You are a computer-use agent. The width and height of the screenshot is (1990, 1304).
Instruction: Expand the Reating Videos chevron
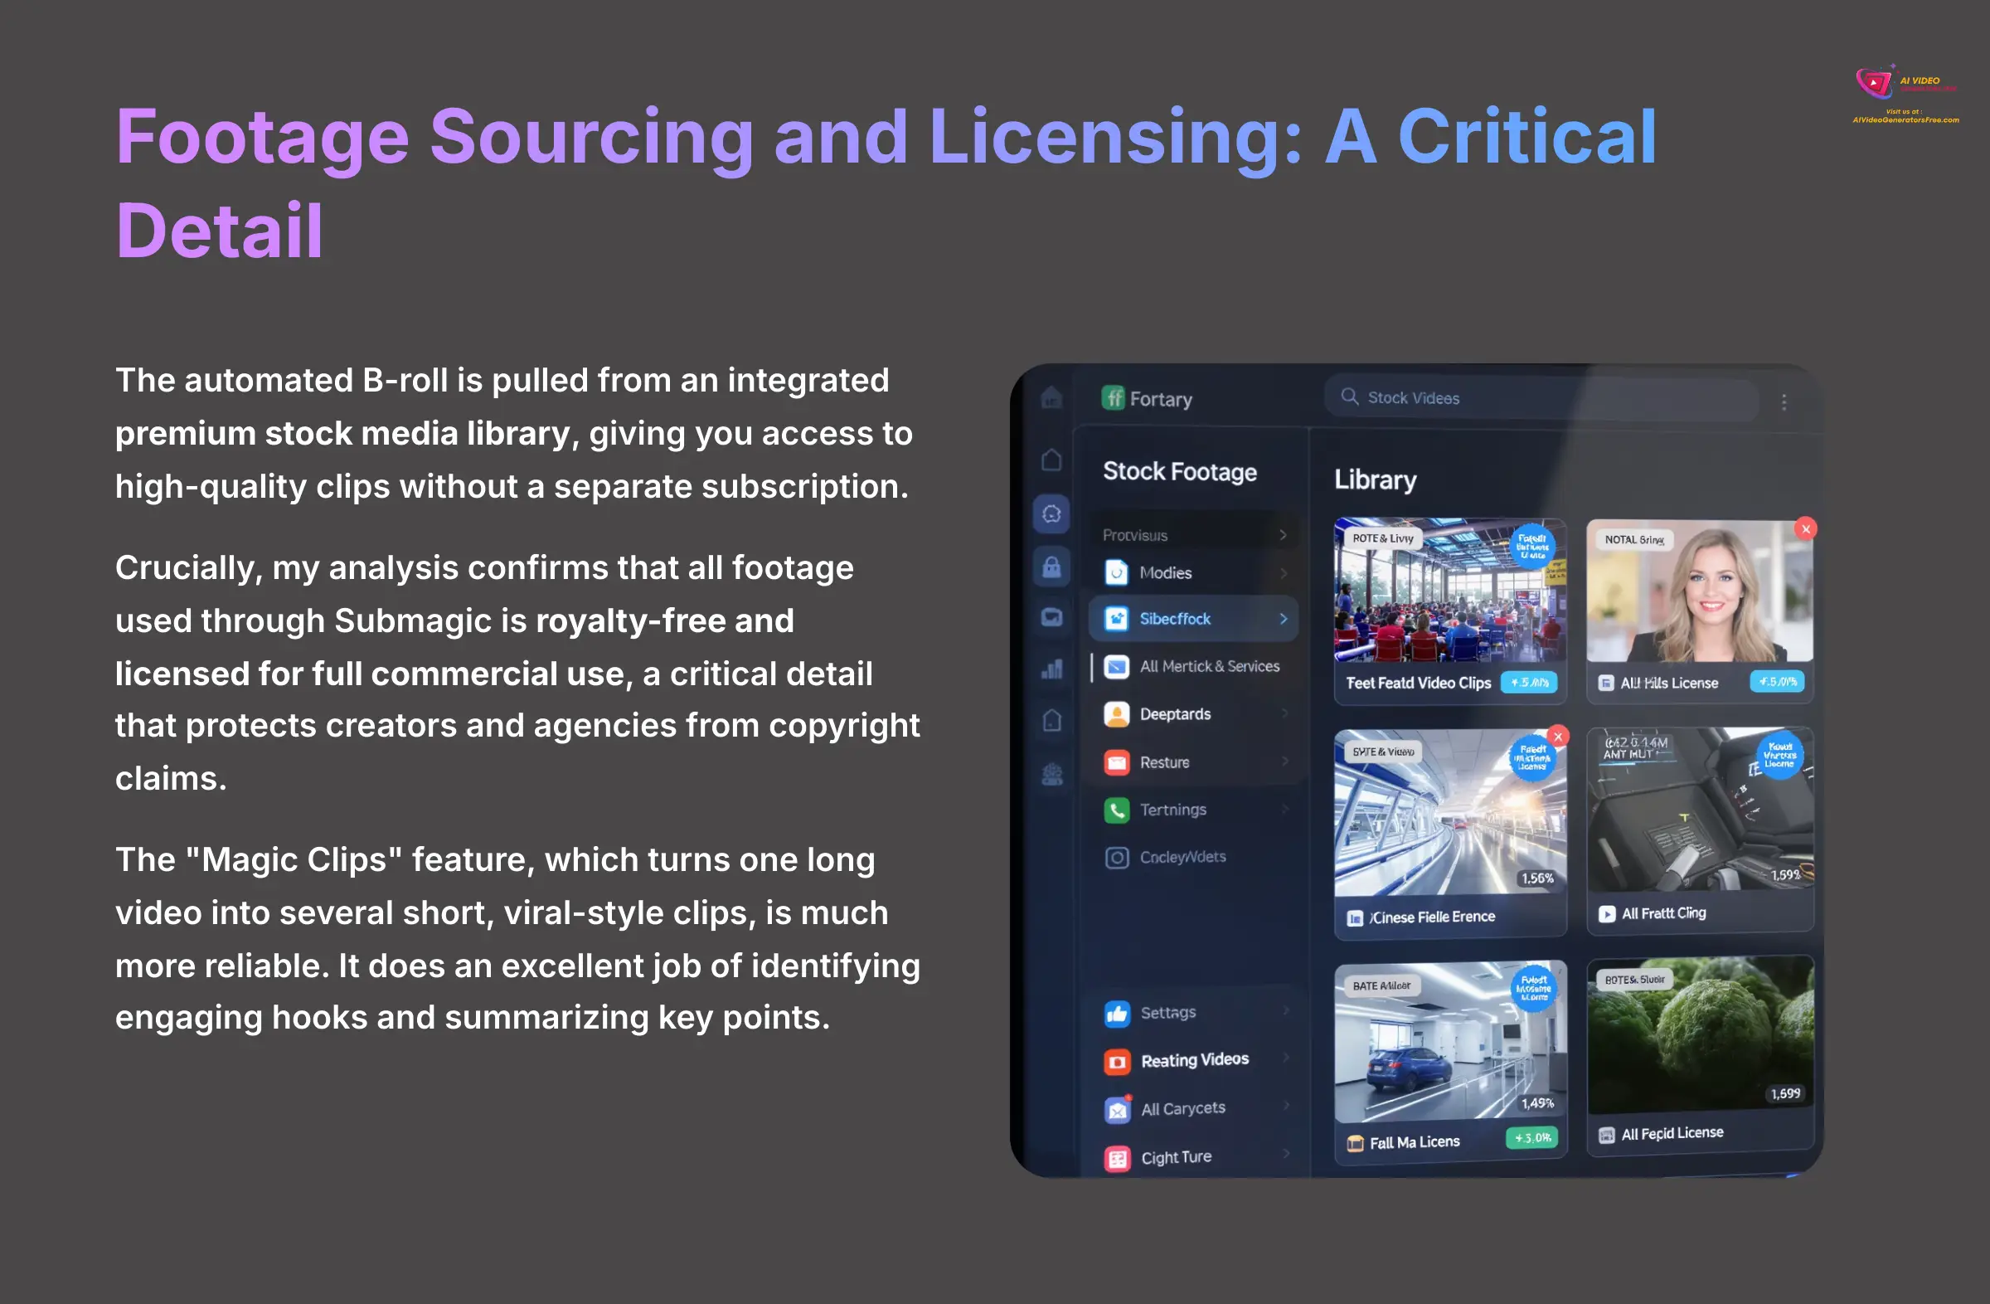click(1286, 1058)
